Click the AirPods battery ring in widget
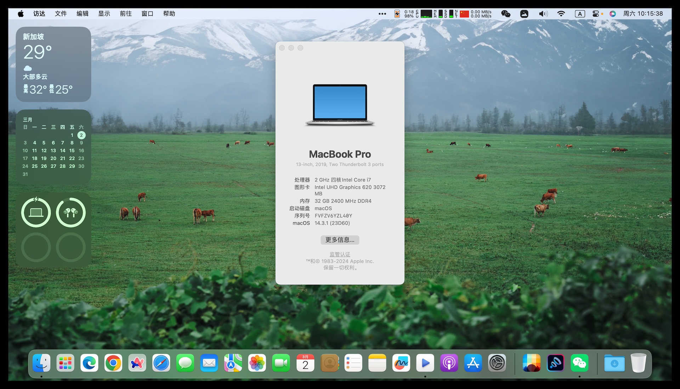This screenshot has height=389, width=680. pos(71,212)
